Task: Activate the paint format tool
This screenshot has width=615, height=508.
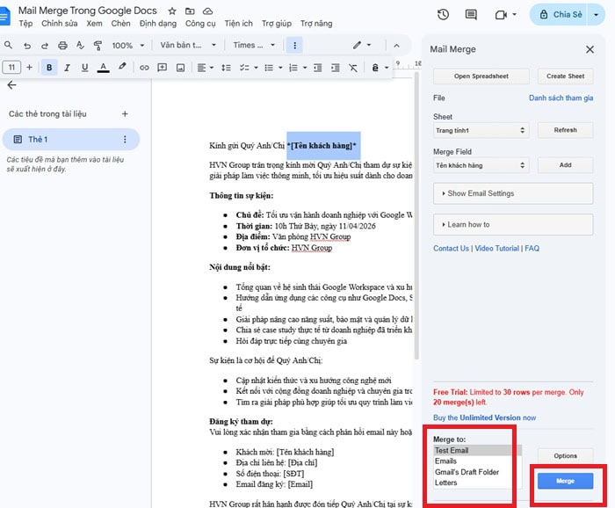Action: click(x=98, y=46)
